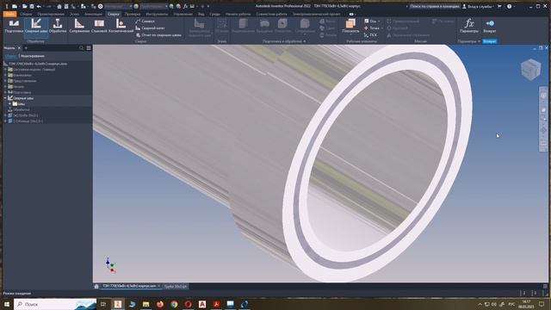Screen dimensions: 551x310
Task: Create a work Плоскость
Action: pyautogui.click(x=350, y=25)
